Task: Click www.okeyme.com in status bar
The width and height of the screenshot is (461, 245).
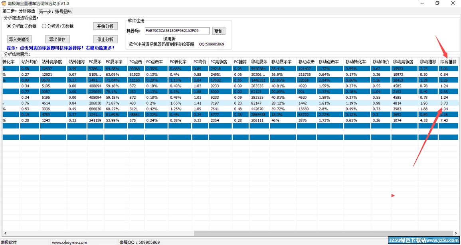Action: pos(70,242)
